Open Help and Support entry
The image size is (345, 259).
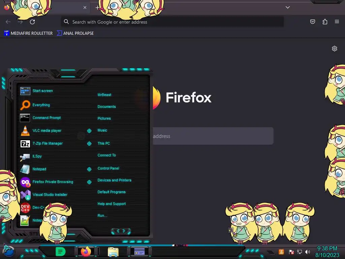112,204
